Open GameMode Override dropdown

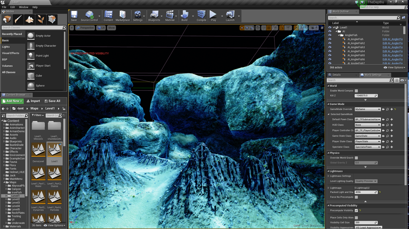tap(368, 109)
